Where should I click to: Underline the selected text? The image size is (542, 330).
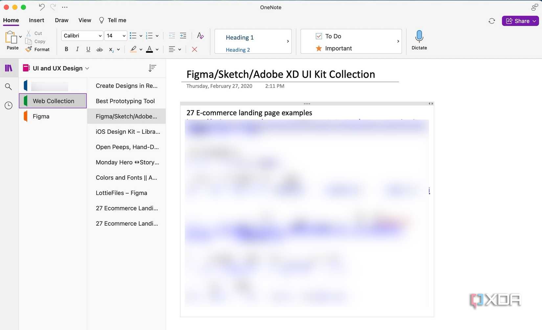[x=88, y=49]
